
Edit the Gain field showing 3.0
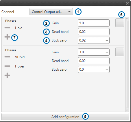94,52
